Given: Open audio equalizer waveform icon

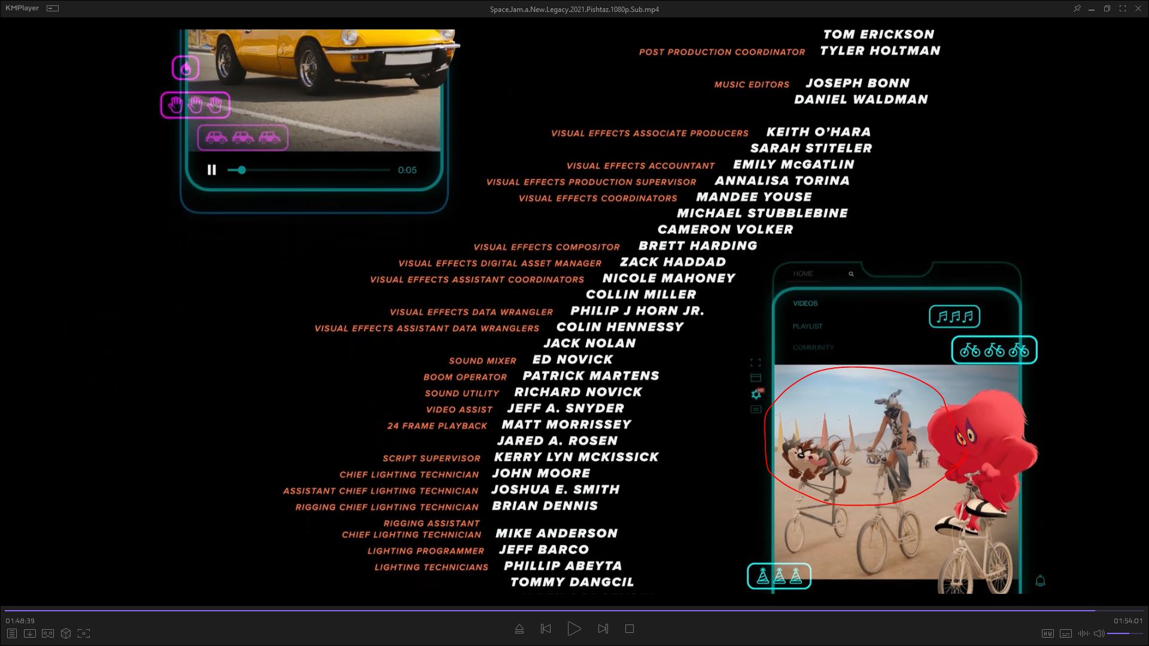Looking at the screenshot, I should [1083, 633].
